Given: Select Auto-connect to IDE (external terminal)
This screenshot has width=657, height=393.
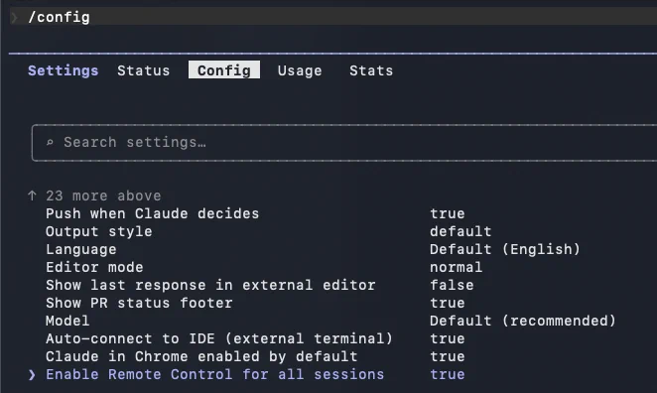Looking at the screenshot, I should point(219,338).
